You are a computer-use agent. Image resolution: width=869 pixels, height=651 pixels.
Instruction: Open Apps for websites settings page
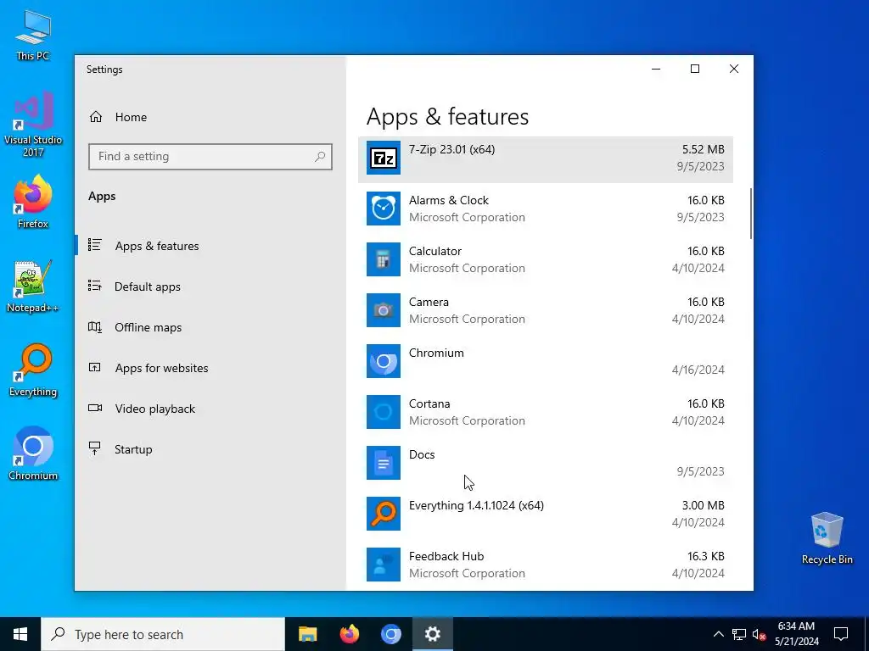(161, 368)
